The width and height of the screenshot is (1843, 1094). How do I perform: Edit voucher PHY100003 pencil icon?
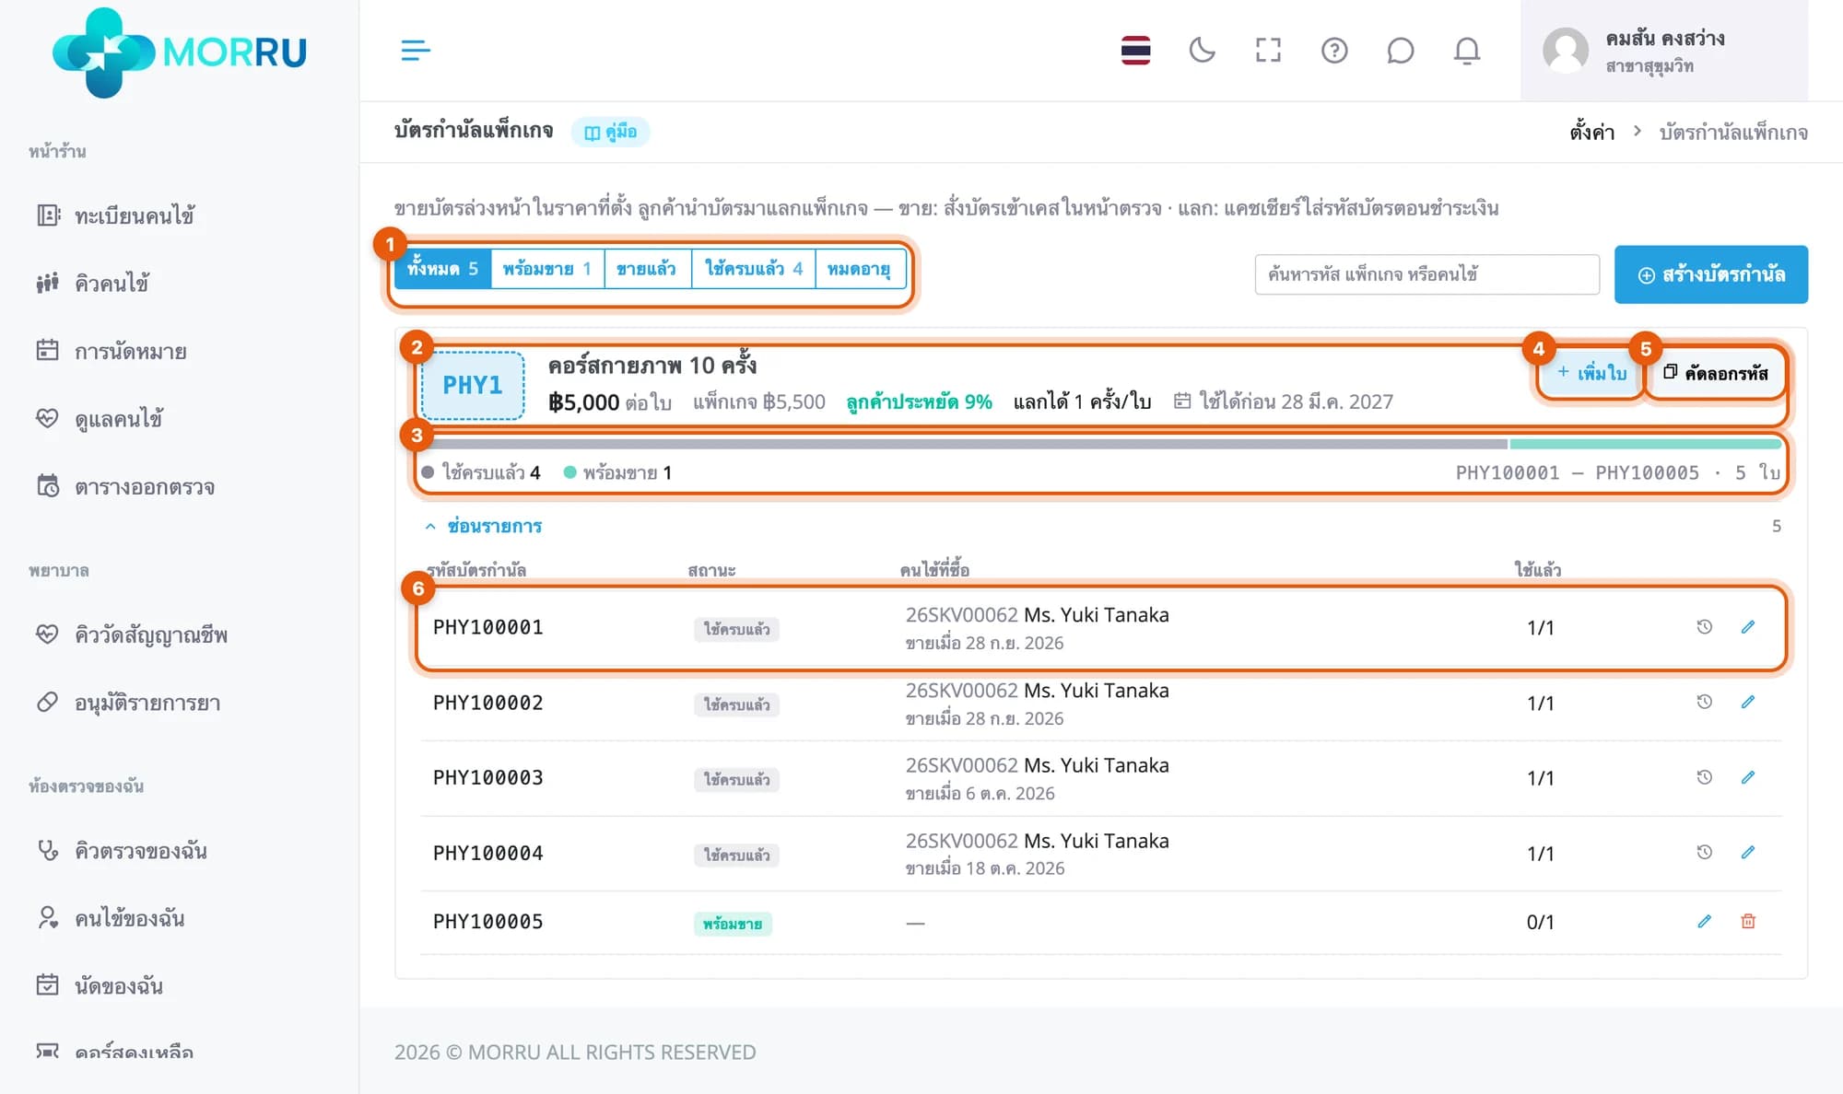coord(1748,777)
